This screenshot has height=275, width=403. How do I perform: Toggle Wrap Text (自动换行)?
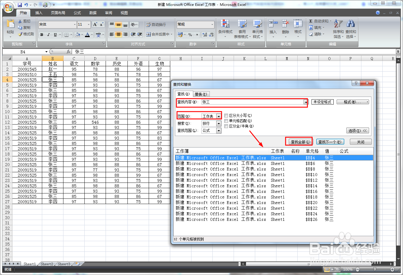[156, 25]
